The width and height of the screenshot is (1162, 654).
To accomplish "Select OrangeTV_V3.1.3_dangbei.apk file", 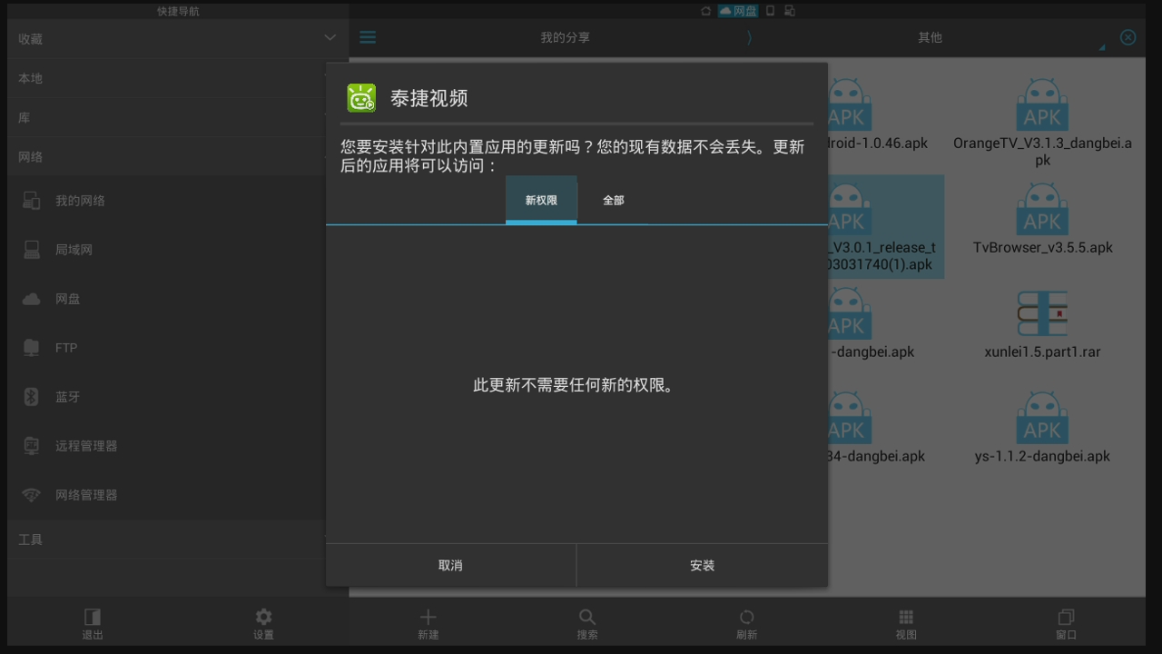I will click(x=1042, y=123).
